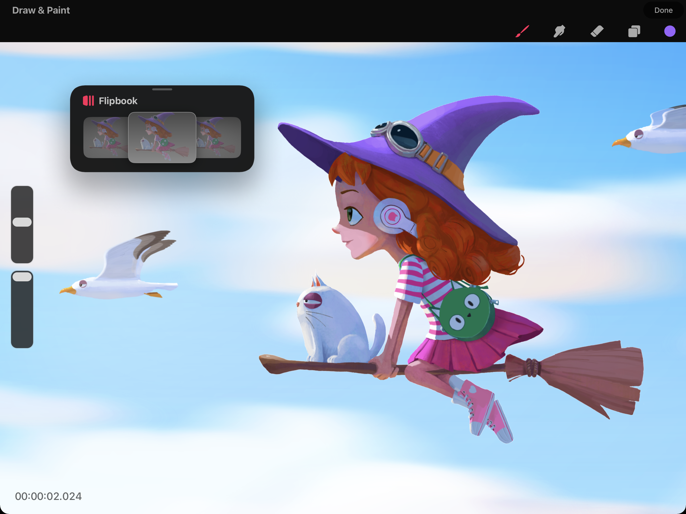Select the Smudge tool
This screenshot has height=514, width=686.
tap(559, 31)
